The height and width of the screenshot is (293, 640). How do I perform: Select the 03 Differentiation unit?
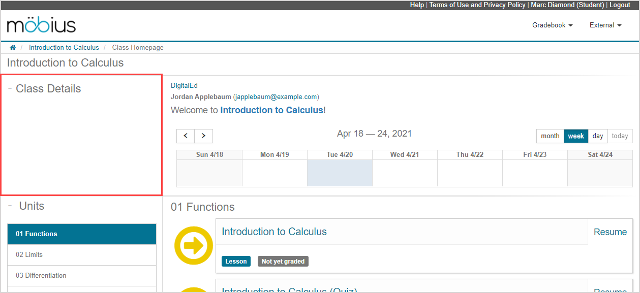[x=82, y=276]
